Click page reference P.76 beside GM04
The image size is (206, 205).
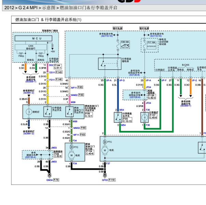click(x=56, y=180)
